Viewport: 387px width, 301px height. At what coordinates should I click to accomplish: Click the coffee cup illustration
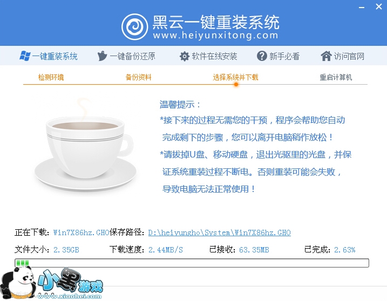point(85,146)
